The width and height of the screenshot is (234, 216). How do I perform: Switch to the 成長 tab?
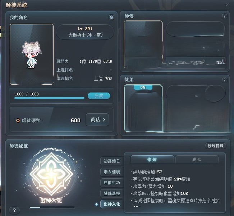pyautogui.click(x=197, y=160)
